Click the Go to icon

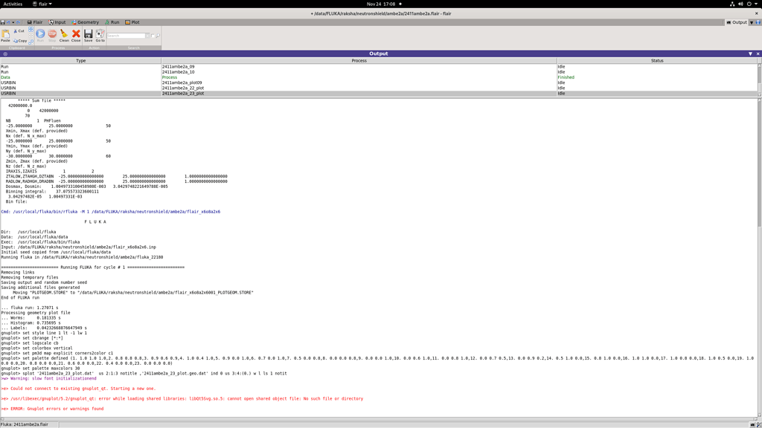click(x=100, y=33)
